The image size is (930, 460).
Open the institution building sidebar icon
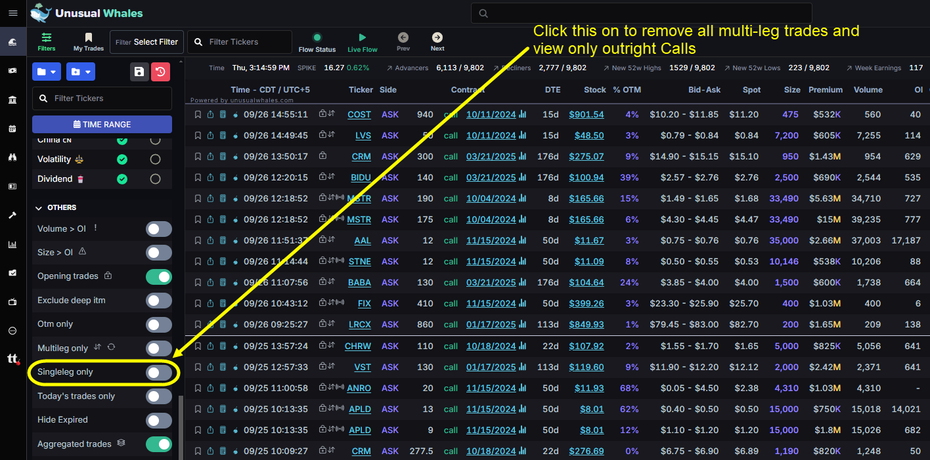pyautogui.click(x=12, y=100)
